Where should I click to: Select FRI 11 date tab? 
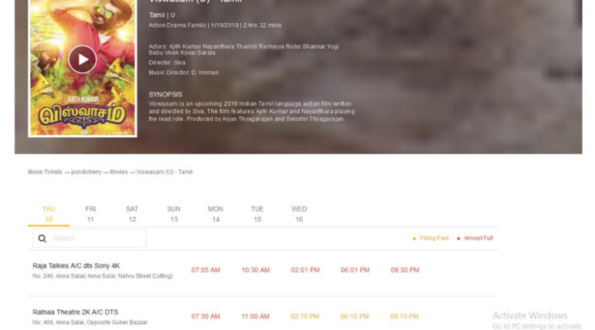point(90,214)
